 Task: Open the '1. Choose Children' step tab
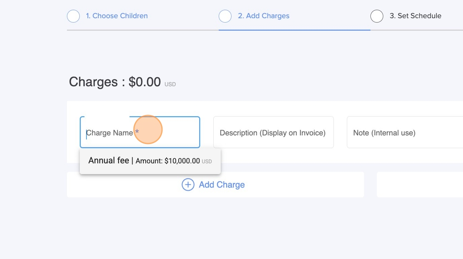pyautogui.click(x=117, y=16)
